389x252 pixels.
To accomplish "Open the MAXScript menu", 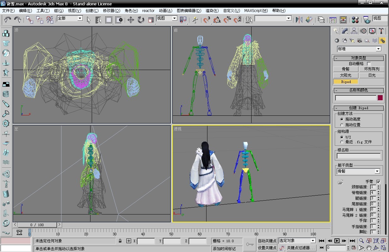I will [x=256, y=10].
